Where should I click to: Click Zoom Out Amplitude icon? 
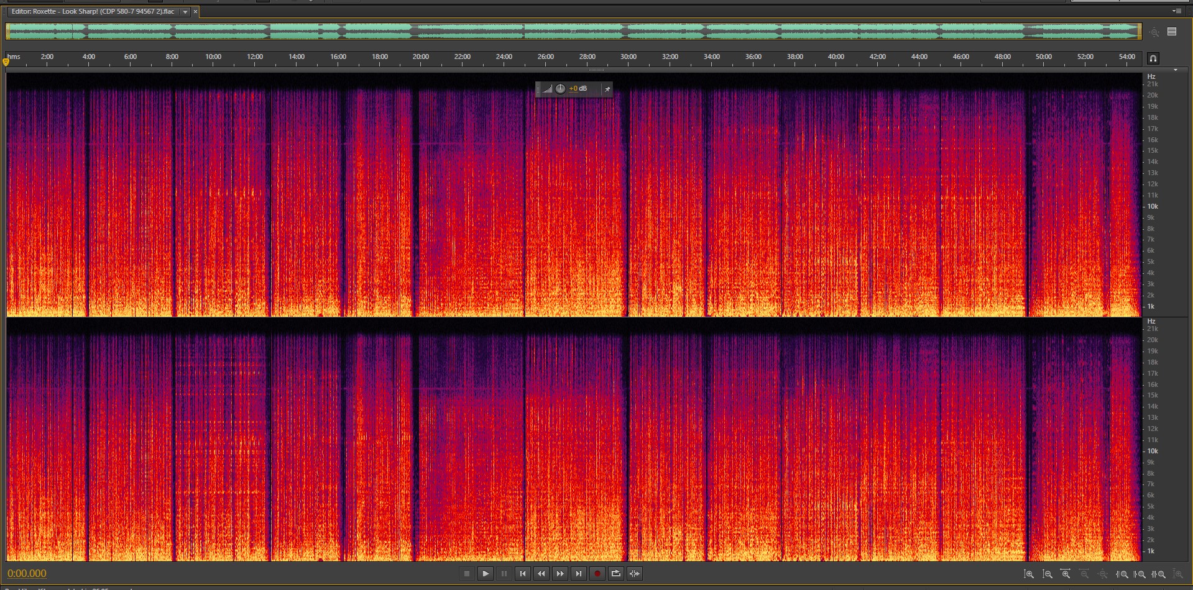click(x=1048, y=574)
